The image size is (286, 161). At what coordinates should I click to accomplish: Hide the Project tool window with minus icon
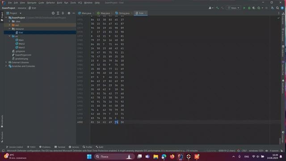(x=73, y=13)
